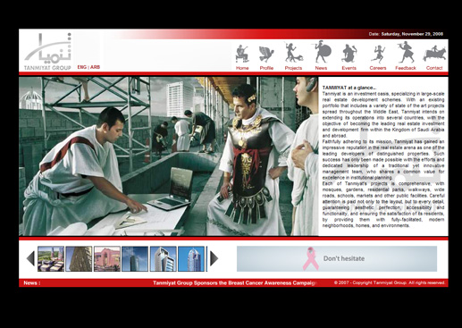462x328 pixels.
Task: Show next project thumbnails with right arrow
Action: click(x=214, y=258)
